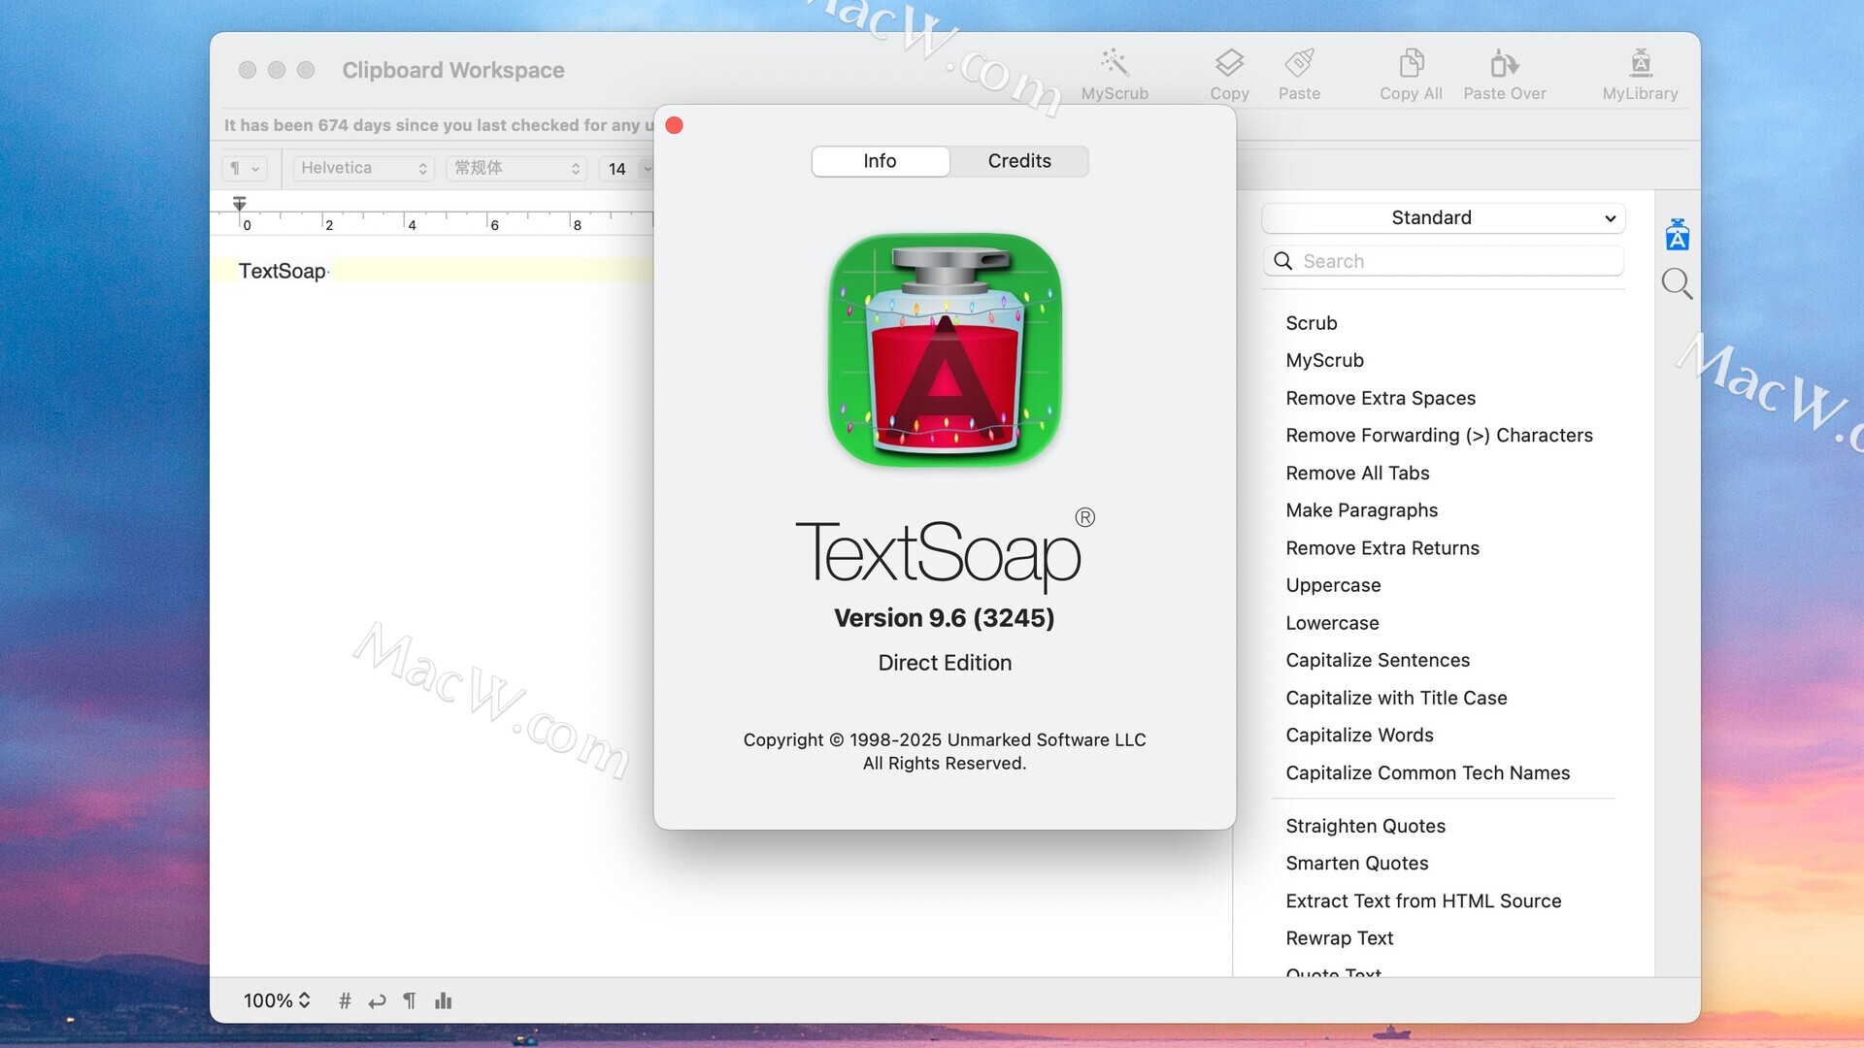Click the Paste Over toolbar icon

point(1504,64)
